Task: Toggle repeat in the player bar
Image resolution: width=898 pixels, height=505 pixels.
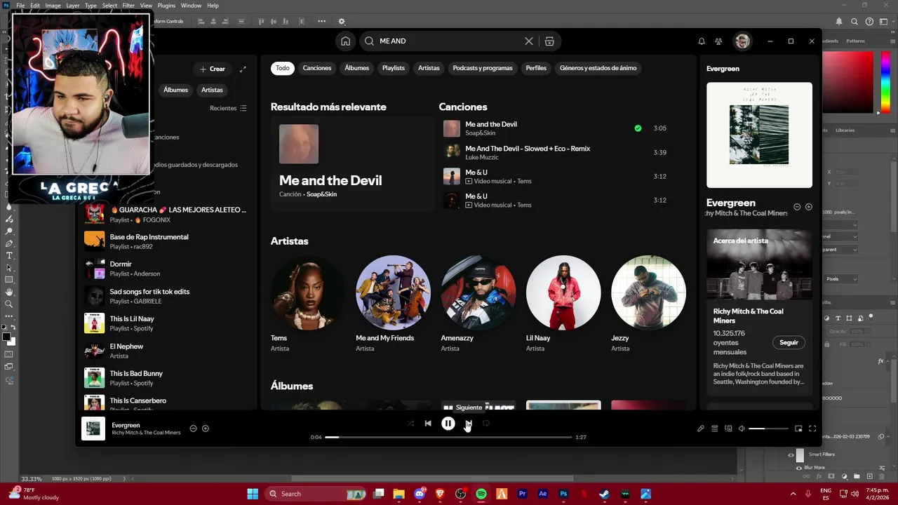Action: pos(485,424)
